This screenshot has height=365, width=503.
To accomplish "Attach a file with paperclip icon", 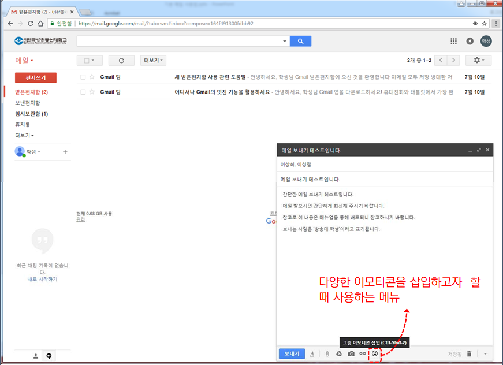I will [327, 353].
